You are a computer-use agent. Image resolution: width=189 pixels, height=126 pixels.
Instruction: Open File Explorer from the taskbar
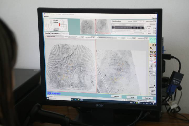[78, 99]
